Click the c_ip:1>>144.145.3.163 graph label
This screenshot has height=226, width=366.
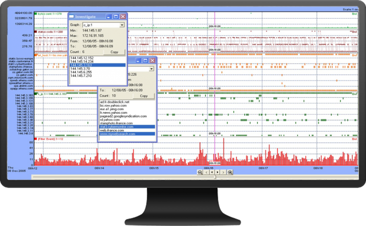coord(52,94)
